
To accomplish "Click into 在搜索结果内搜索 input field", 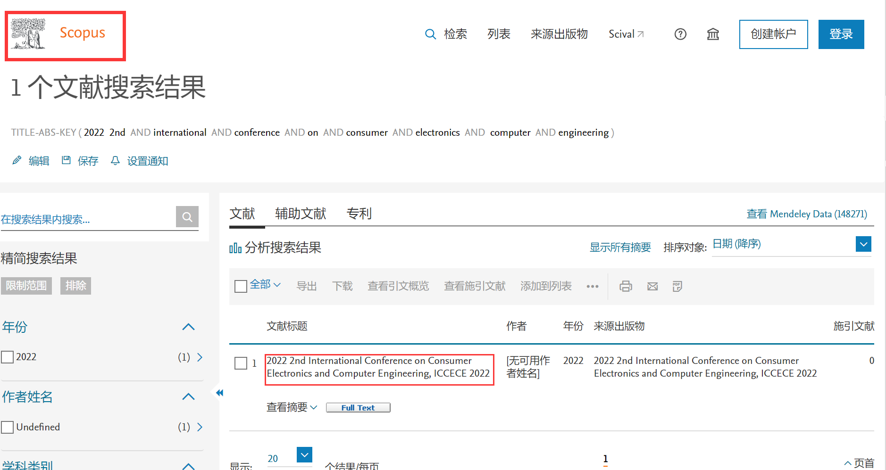I will pyautogui.click(x=88, y=219).
